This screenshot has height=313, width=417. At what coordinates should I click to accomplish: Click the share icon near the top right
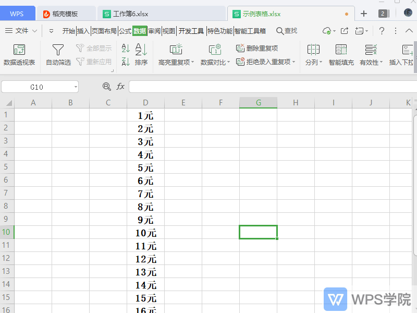coord(345,30)
